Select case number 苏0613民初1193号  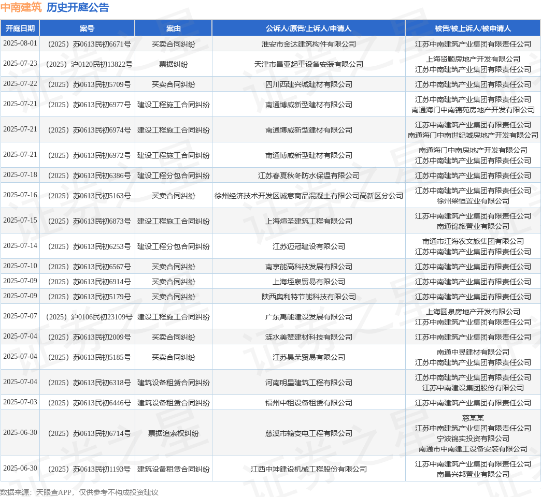click(89, 469)
